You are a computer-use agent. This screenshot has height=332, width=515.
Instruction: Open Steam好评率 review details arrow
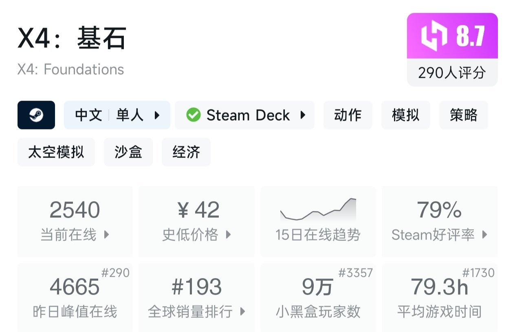(484, 235)
